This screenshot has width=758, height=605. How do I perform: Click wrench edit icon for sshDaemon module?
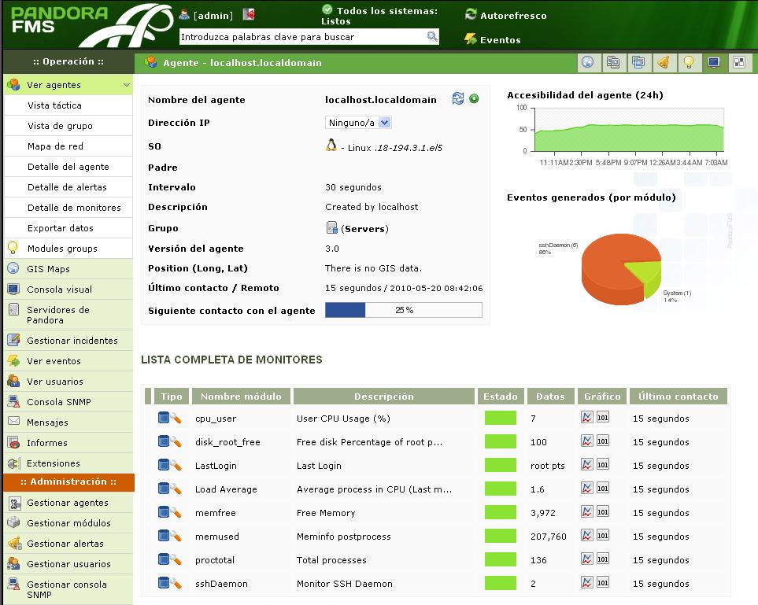[x=176, y=583]
